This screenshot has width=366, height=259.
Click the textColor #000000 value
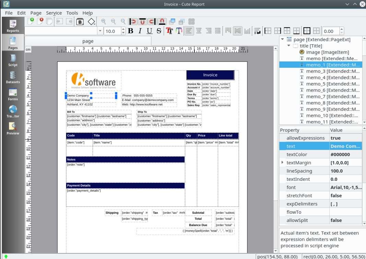[x=345, y=155]
